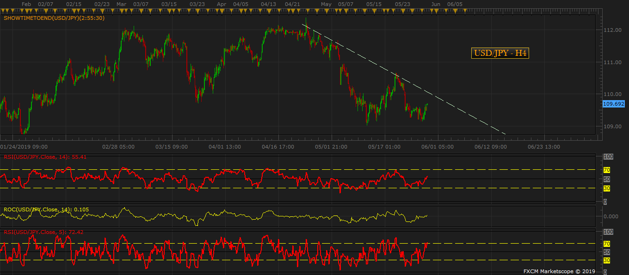Click the May month label on top axis
This screenshot has width=629, height=275.
tap(327, 4)
